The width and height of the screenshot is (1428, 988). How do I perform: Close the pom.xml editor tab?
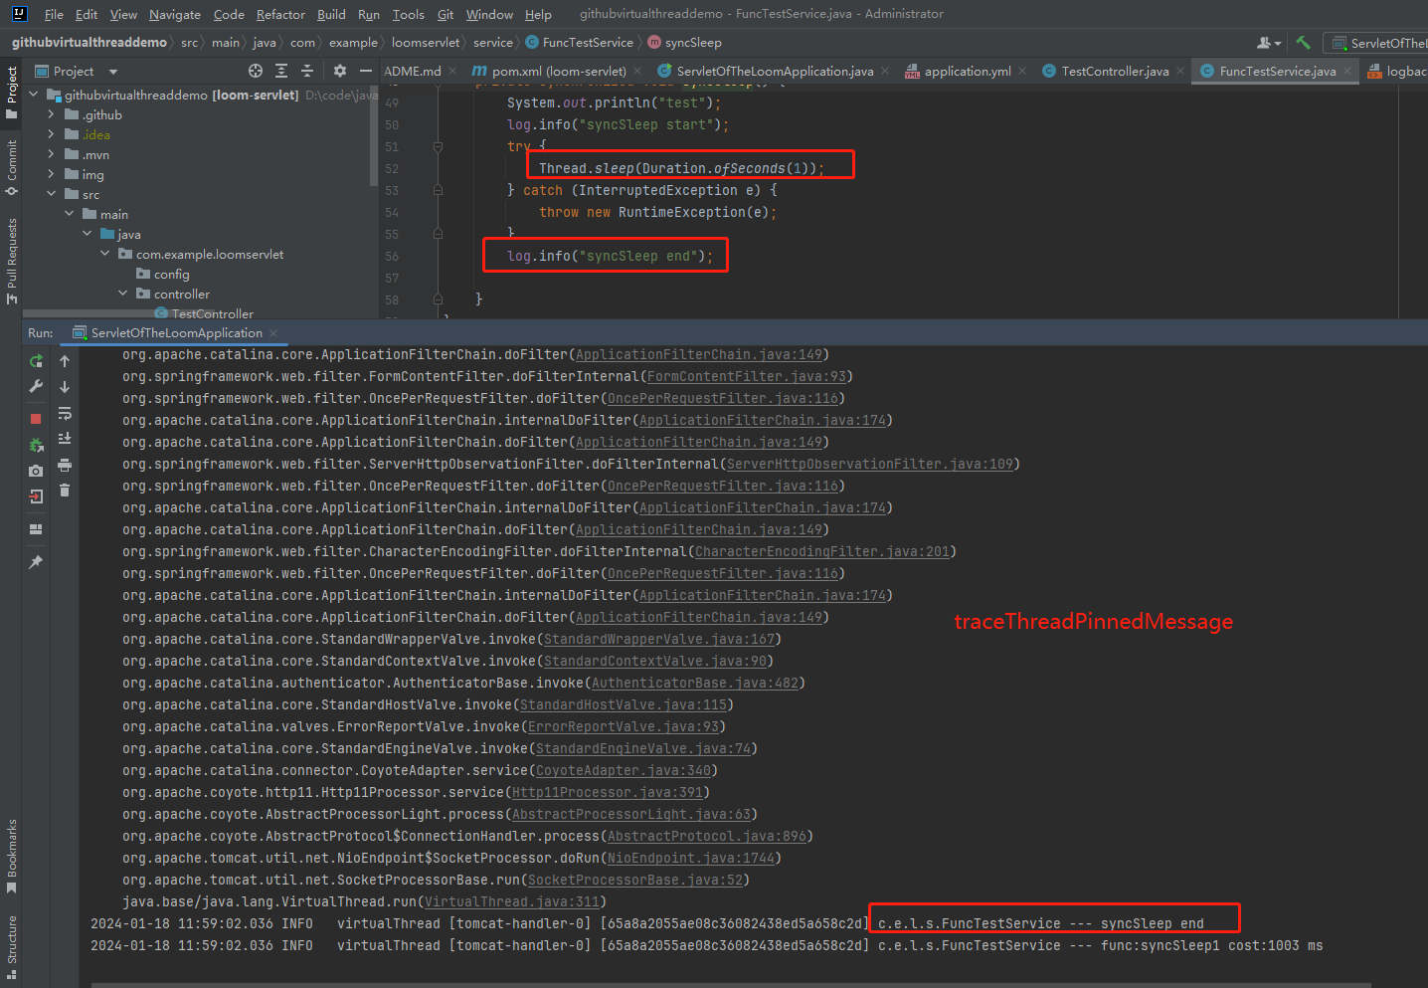pyautogui.click(x=636, y=72)
